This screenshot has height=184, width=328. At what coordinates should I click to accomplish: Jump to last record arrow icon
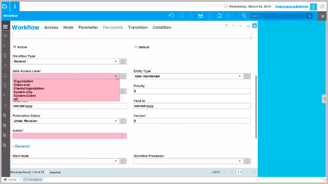click(x=248, y=26)
